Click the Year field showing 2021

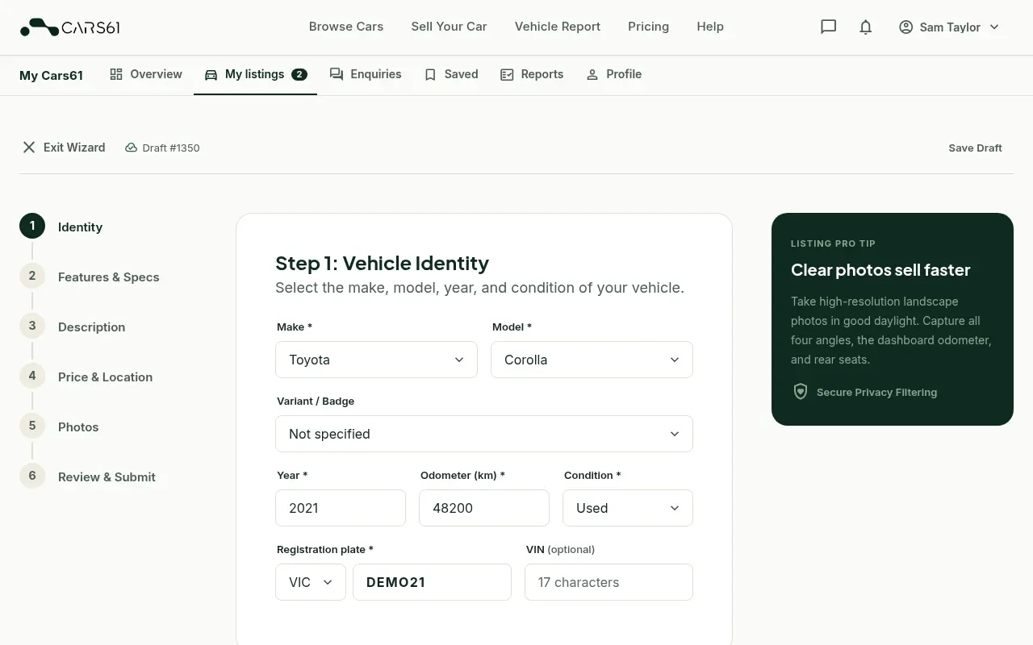pos(341,508)
